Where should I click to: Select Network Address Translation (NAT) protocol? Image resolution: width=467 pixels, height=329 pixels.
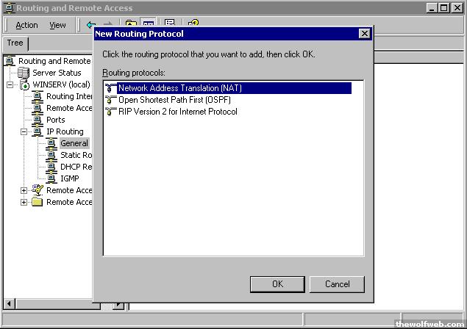tap(179, 88)
